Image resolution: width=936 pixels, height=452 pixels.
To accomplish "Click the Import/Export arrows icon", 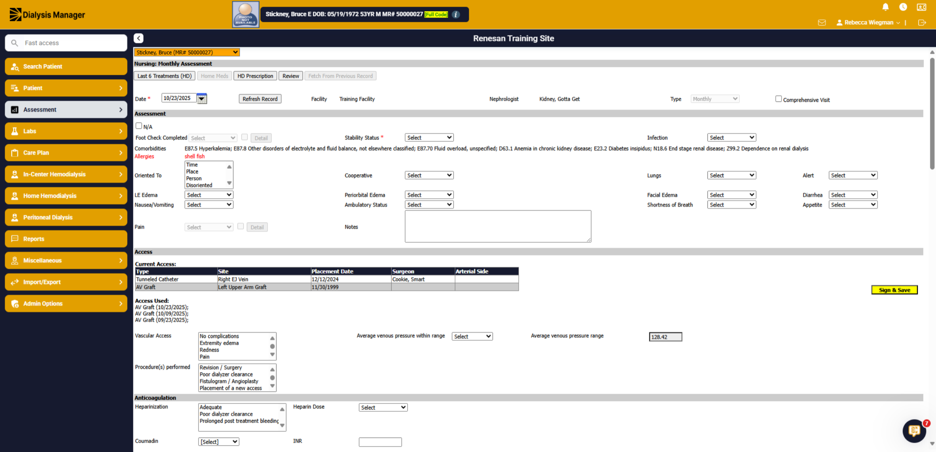I will [x=15, y=282].
